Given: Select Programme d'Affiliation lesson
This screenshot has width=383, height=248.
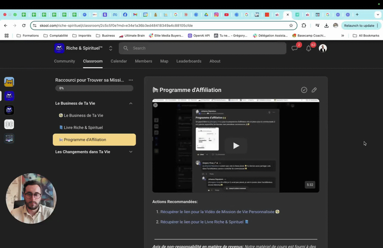Looking at the screenshot, I should (x=94, y=140).
